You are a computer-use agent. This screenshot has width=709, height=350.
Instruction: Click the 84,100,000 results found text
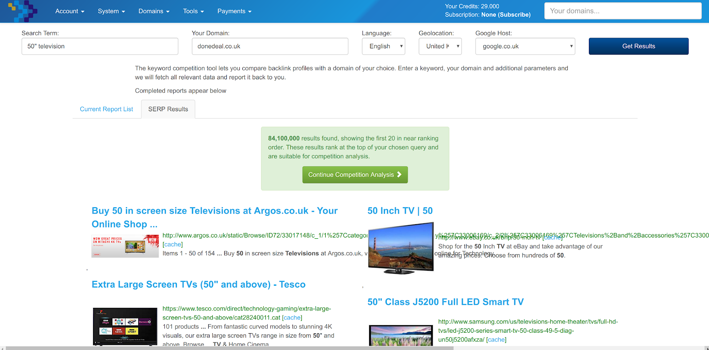coord(353,147)
